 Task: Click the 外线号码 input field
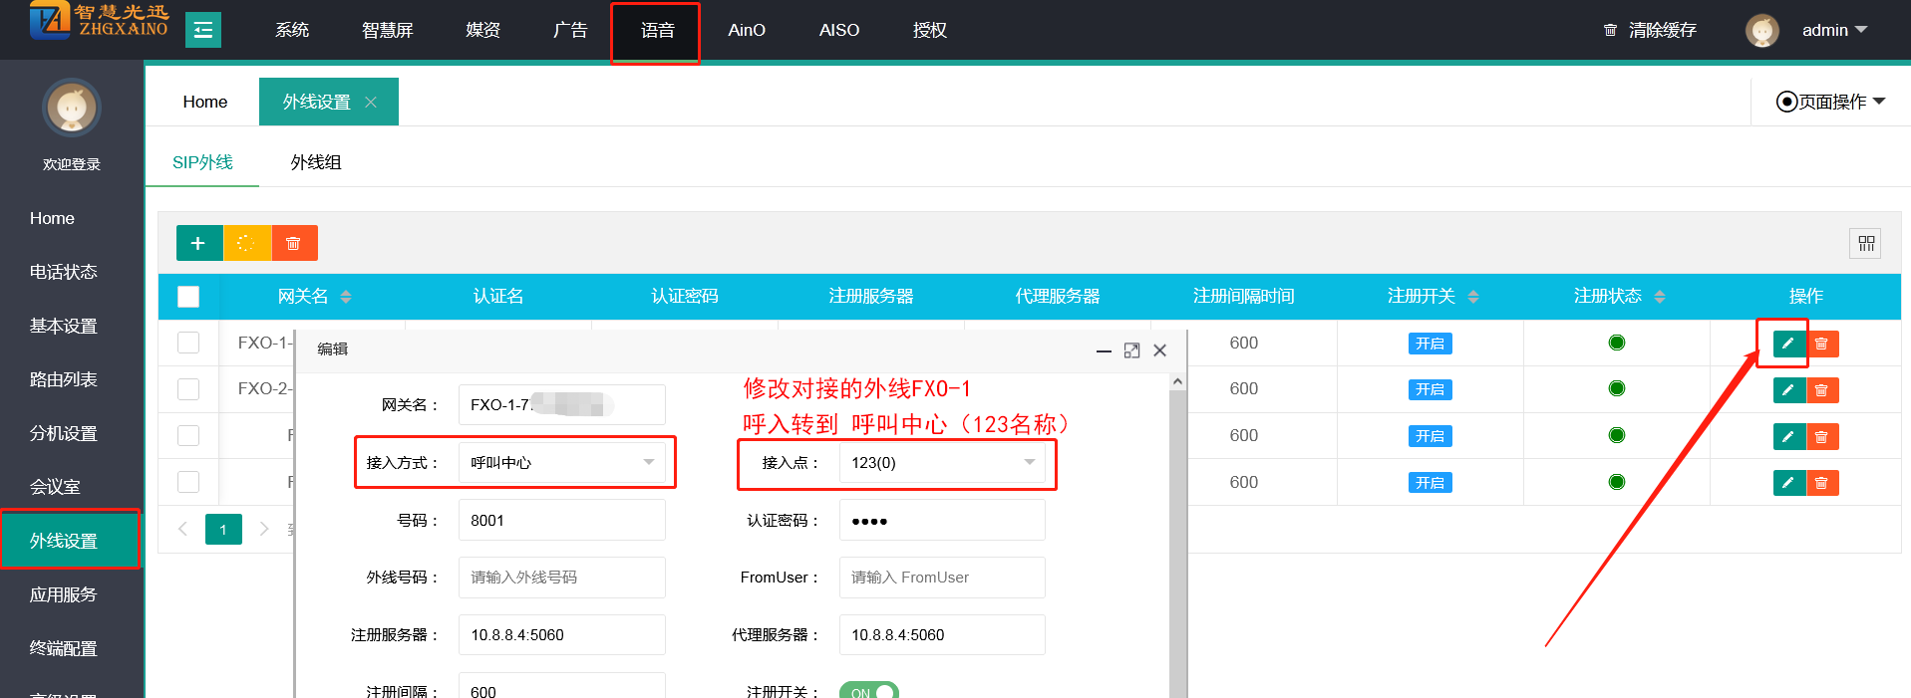[561, 578]
